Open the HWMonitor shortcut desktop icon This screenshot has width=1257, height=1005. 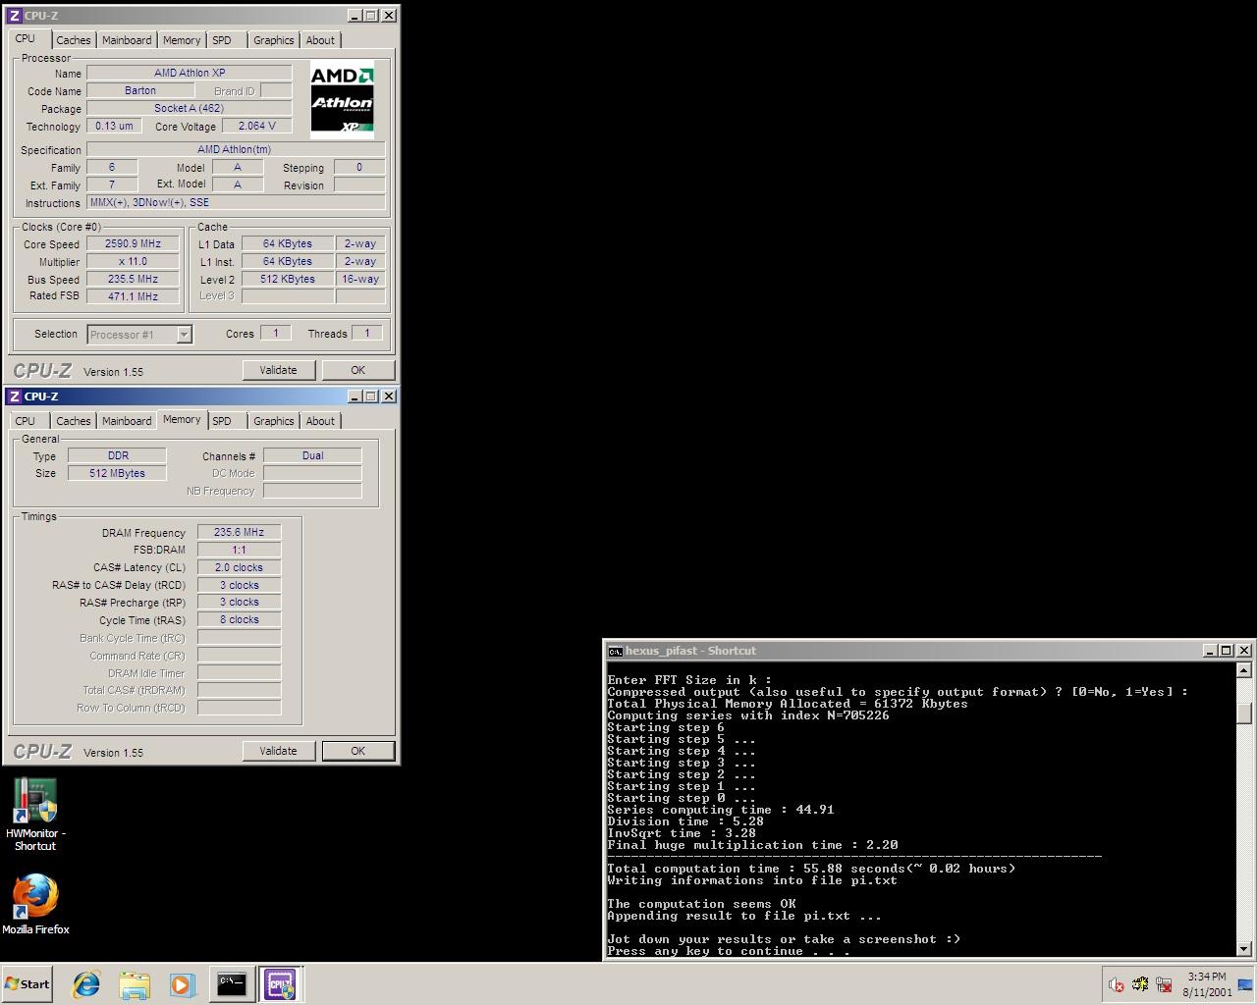tap(35, 814)
